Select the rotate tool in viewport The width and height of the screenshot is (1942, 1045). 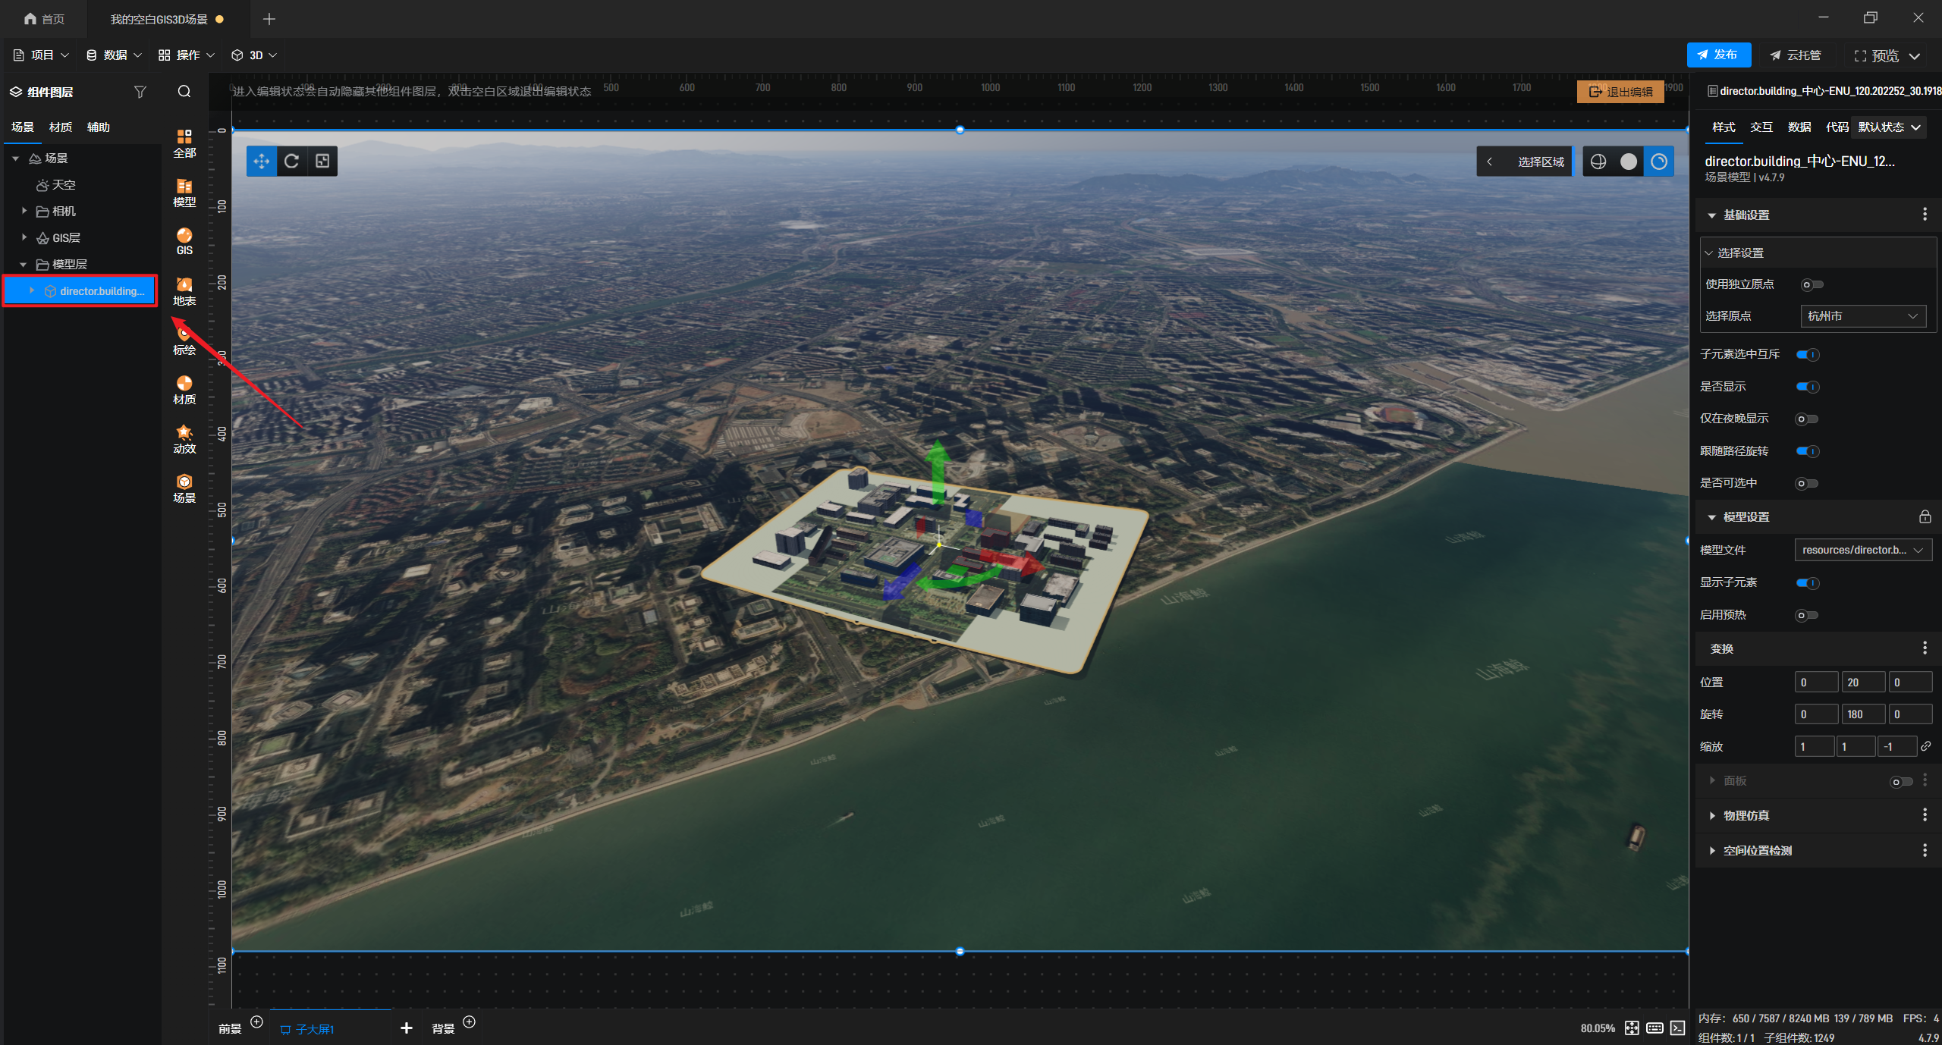(292, 162)
